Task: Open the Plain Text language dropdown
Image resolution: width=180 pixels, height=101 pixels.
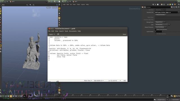Action: (x=88, y=81)
